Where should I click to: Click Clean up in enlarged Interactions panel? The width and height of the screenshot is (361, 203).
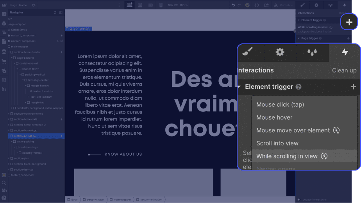click(344, 70)
